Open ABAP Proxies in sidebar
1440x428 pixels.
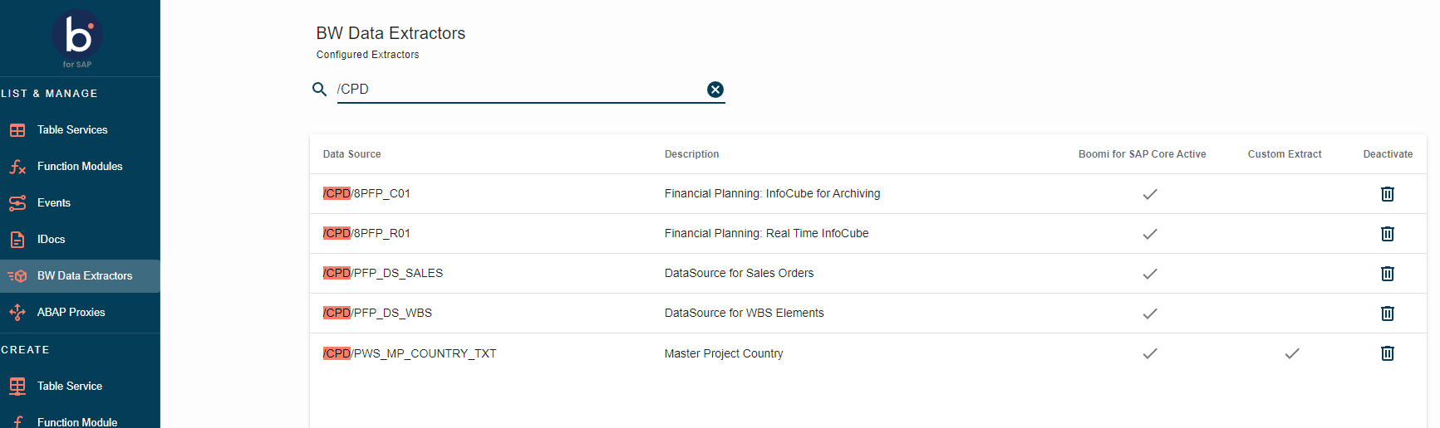pyautogui.click(x=71, y=313)
